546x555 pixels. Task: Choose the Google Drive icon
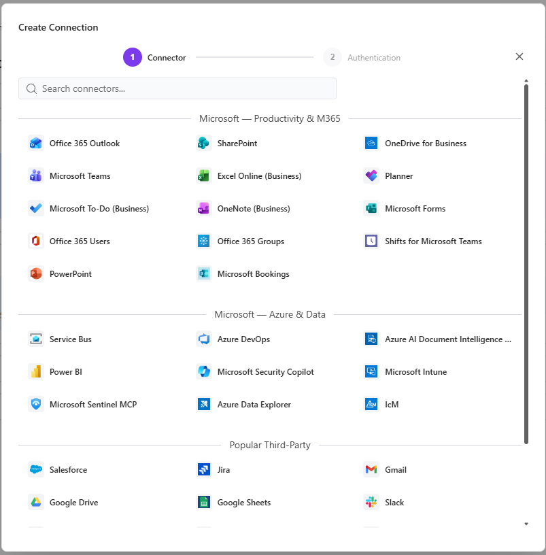point(36,502)
